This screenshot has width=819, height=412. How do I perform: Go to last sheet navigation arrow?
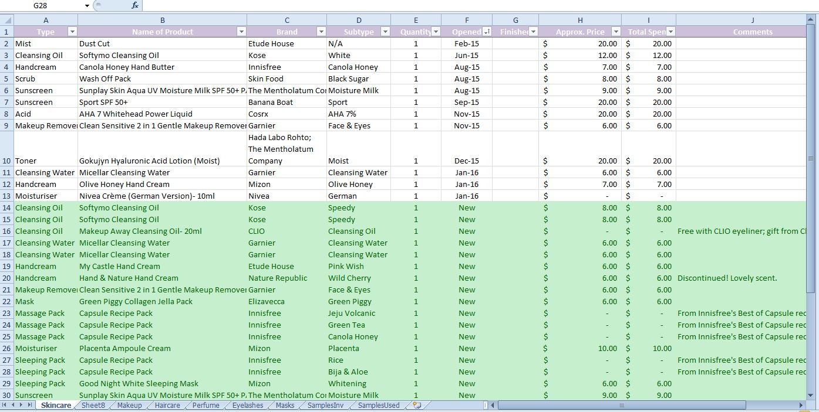coord(31,405)
